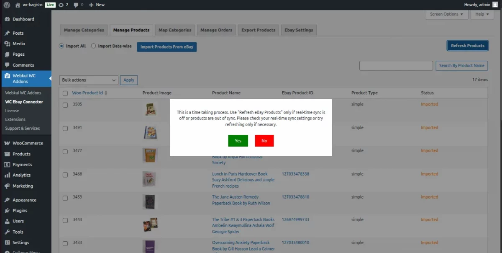Viewport: 502px width, 253px height.
Task: Open eBay ID 126974999733 link
Action: [295, 219]
